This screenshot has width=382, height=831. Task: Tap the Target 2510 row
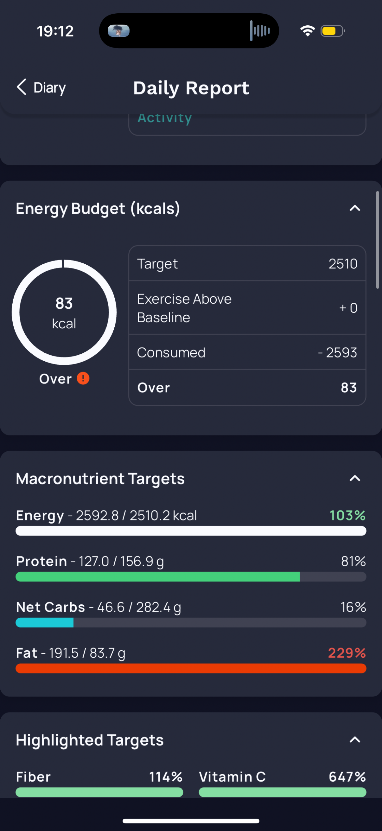coord(247,264)
